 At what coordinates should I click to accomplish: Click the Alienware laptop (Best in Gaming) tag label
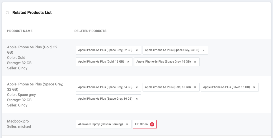pyautogui.click(x=100, y=124)
